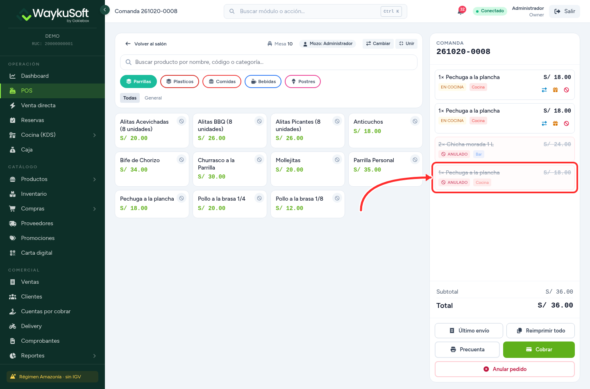This screenshot has height=389, width=590.
Task: Click the calendar icon for Reservas
Action: [13, 120]
